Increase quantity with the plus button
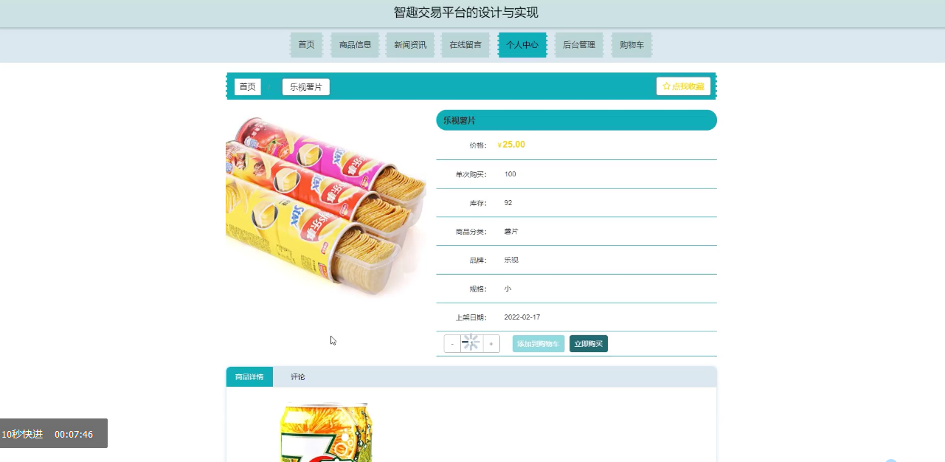945x462 pixels. 491,344
